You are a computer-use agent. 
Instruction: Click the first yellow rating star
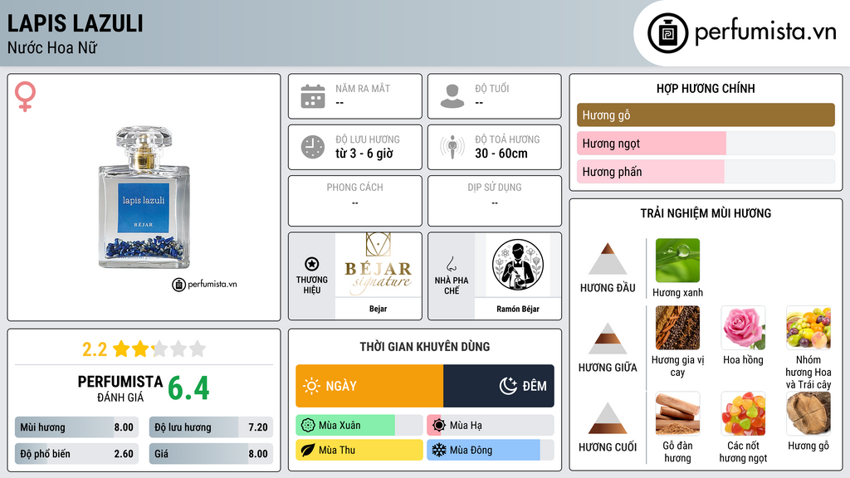(121, 349)
